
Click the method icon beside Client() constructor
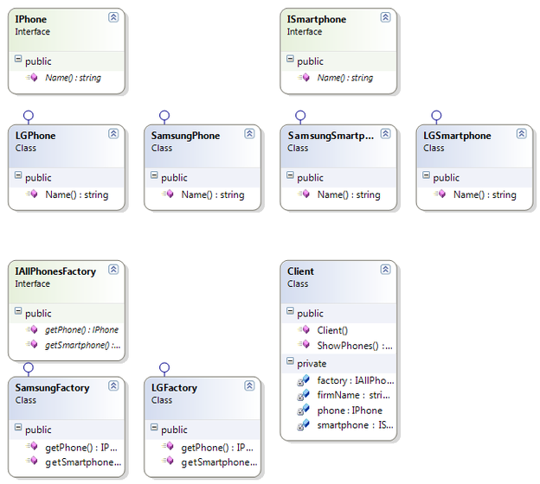(304, 330)
